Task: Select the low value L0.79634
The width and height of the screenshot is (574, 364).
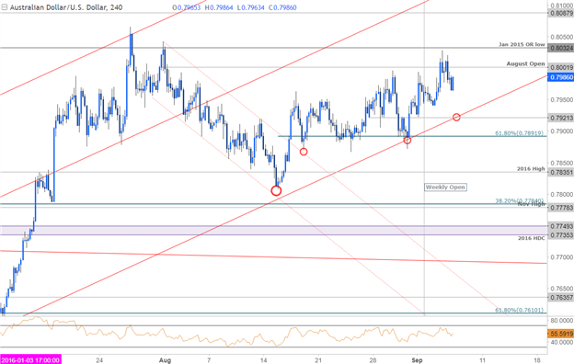Action: click(x=251, y=7)
